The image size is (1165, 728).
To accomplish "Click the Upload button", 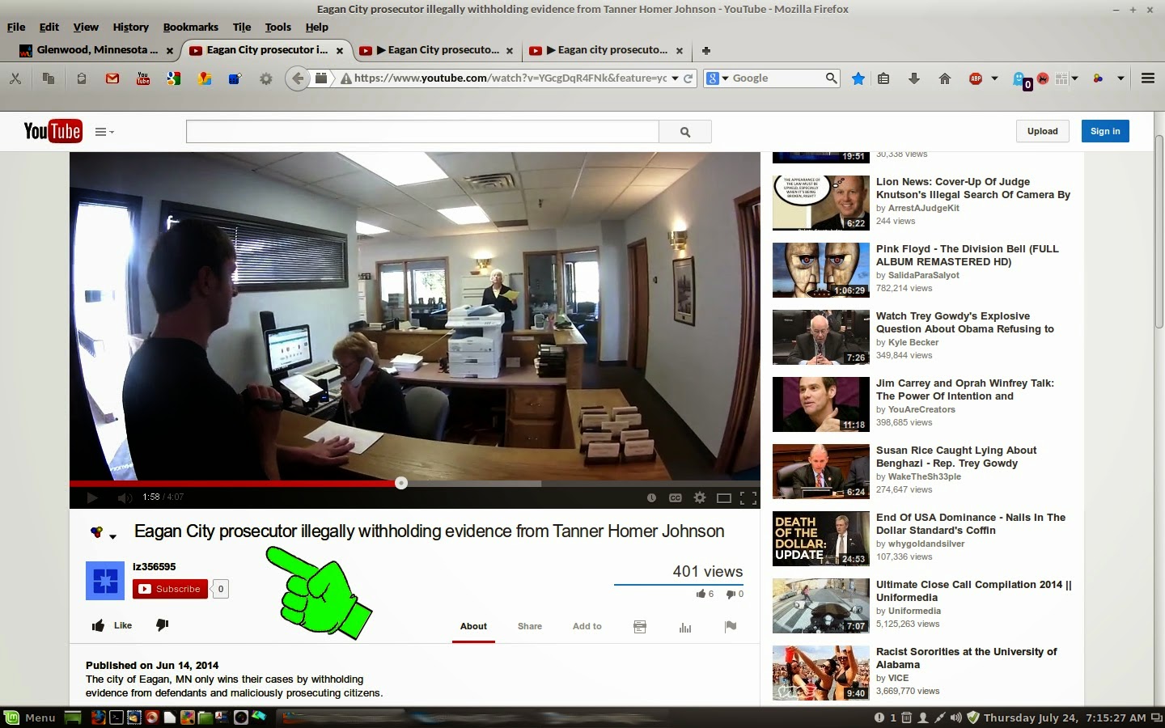I will point(1042,131).
